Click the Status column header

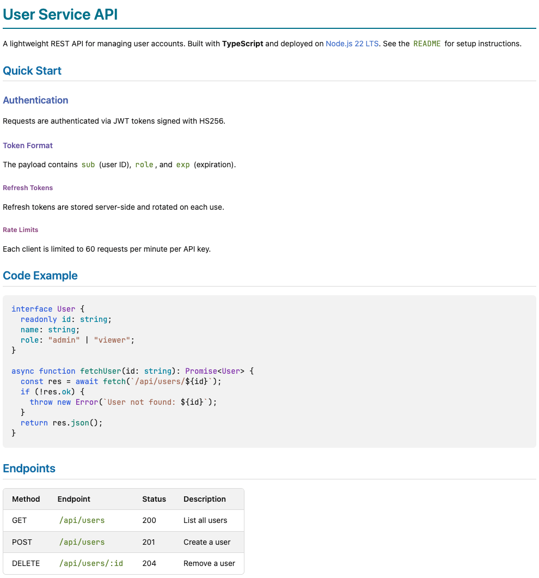[154, 499]
